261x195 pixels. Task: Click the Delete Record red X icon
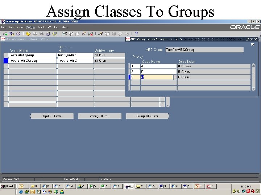pyautogui.click(x=91, y=34)
